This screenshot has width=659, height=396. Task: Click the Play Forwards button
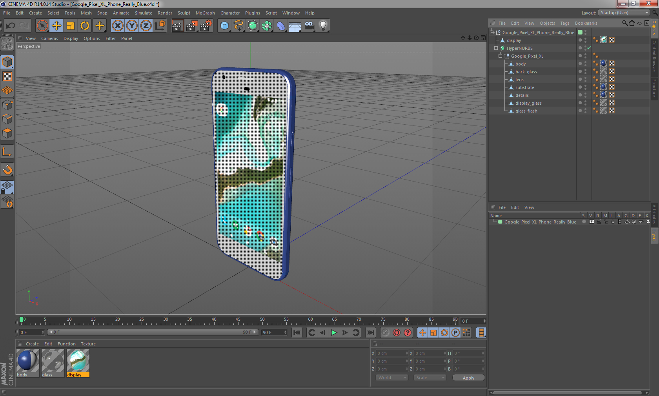334,332
